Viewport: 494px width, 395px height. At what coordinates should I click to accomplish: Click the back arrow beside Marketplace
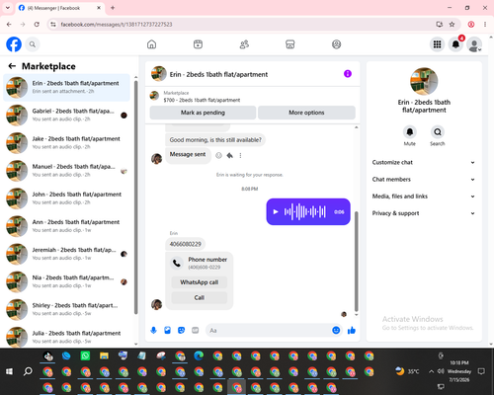[12, 66]
